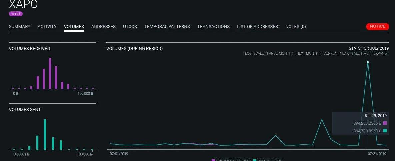This screenshot has height=161, width=395.
Task: Click the 07/31/2019 axis label
Action: [x=377, y=153]
